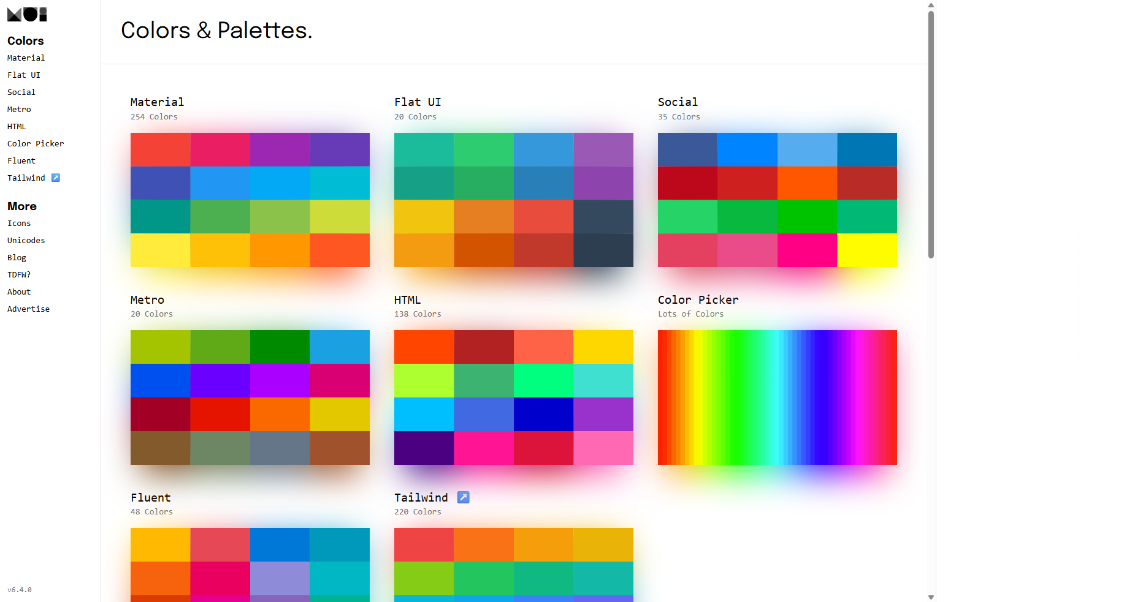The width and height of the screenshot is (1135, 602).
Task: Click the Colors sidebar section heading
Action: point(26,40)
